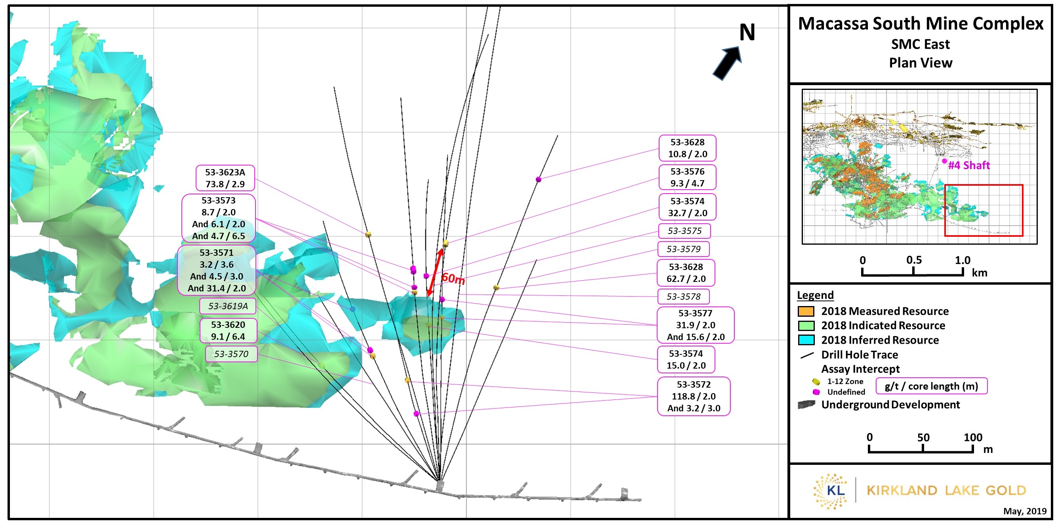
Task: Select the 53-3623A 73.8 / 2.9 label
Action: [x=225, y=178]
